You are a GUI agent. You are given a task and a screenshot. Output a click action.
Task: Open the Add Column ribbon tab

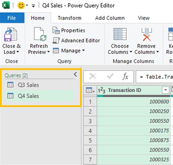[x=110, y=18]
